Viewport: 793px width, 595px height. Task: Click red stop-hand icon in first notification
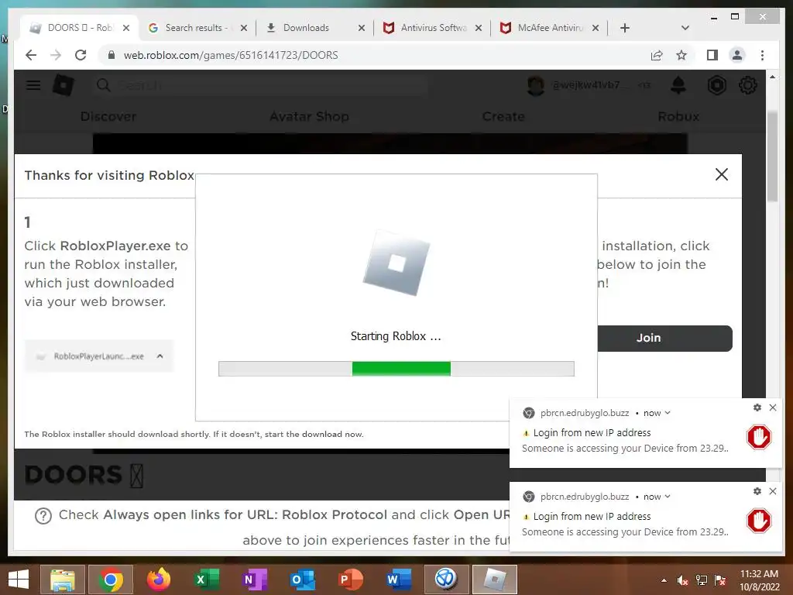pyautogui.click(x=759, y=437)
